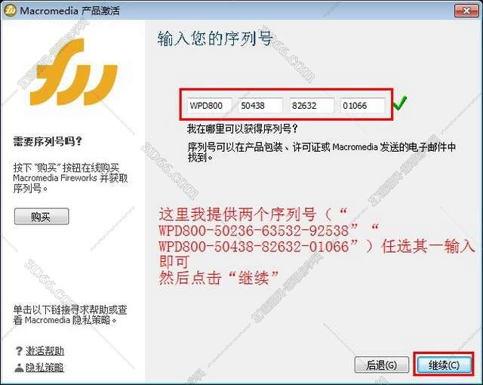Click the serial field containing 50438
Image resolution: width=483 pixels, height=385 pixels.
pos(260,106)
